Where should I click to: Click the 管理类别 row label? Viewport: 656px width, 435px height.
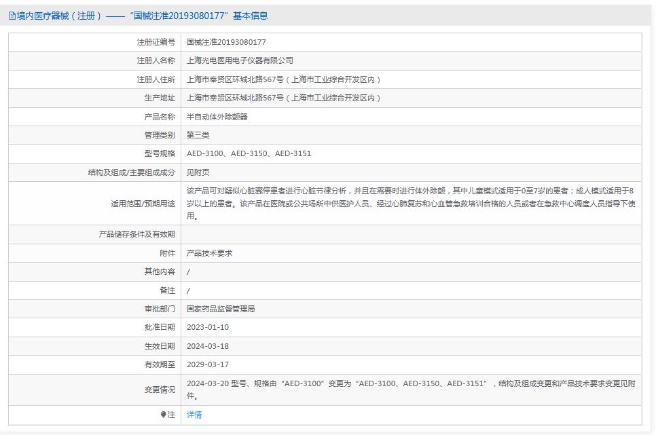point(160,135)
